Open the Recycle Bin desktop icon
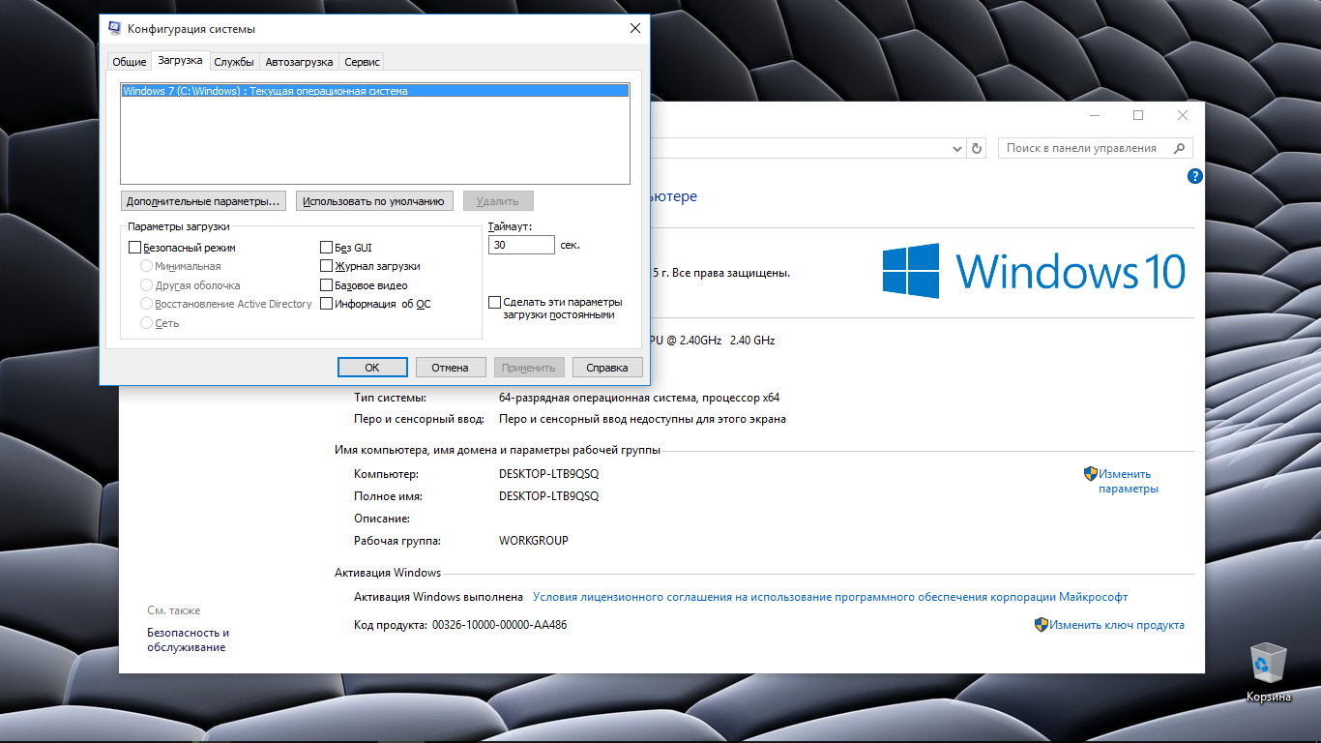The height and width of the screenshot is (743, 1321). pos(1268,671)
